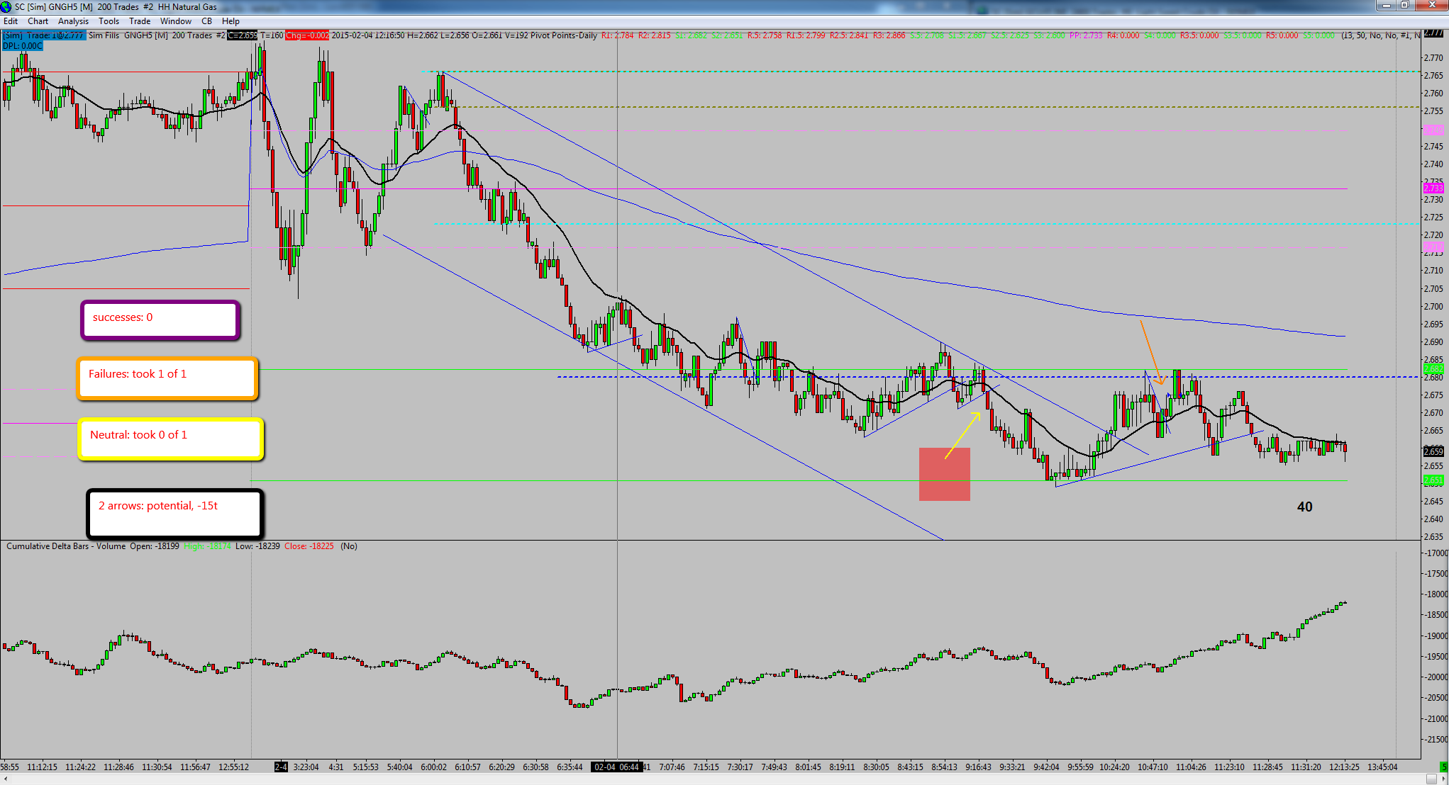
Task: Open the Edit menu
Action: coord(11,21)
